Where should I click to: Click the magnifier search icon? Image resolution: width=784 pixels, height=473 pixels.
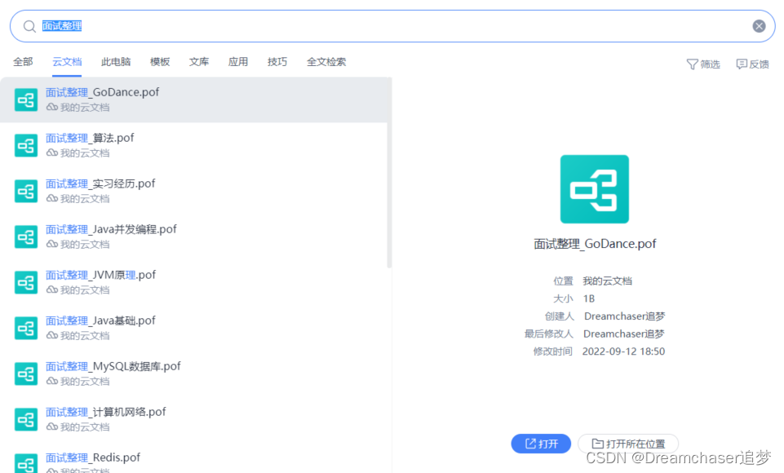coord(29,26)
